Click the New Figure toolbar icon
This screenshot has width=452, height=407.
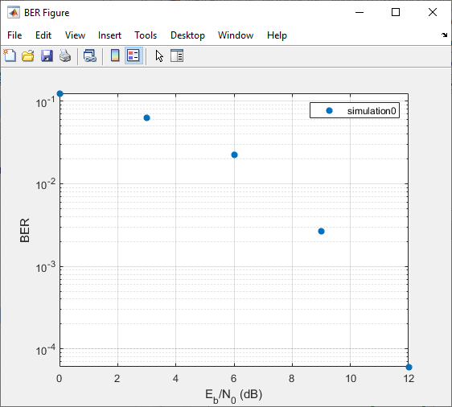coord(10,55)
